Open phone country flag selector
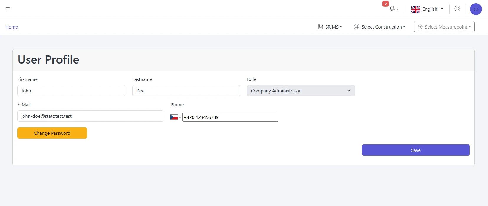 (x=175, y=117)
